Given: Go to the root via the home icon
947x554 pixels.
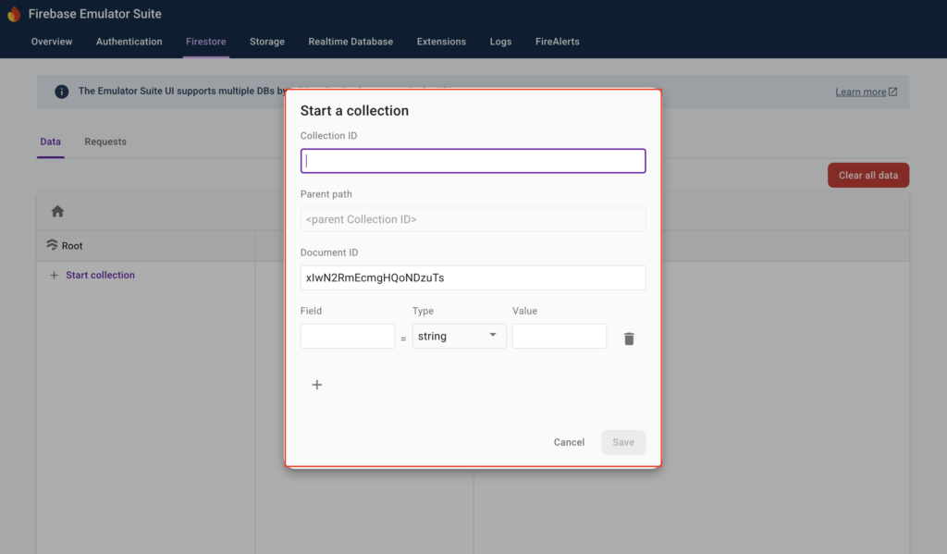Looking at the screenshot, I should point(57,212).
